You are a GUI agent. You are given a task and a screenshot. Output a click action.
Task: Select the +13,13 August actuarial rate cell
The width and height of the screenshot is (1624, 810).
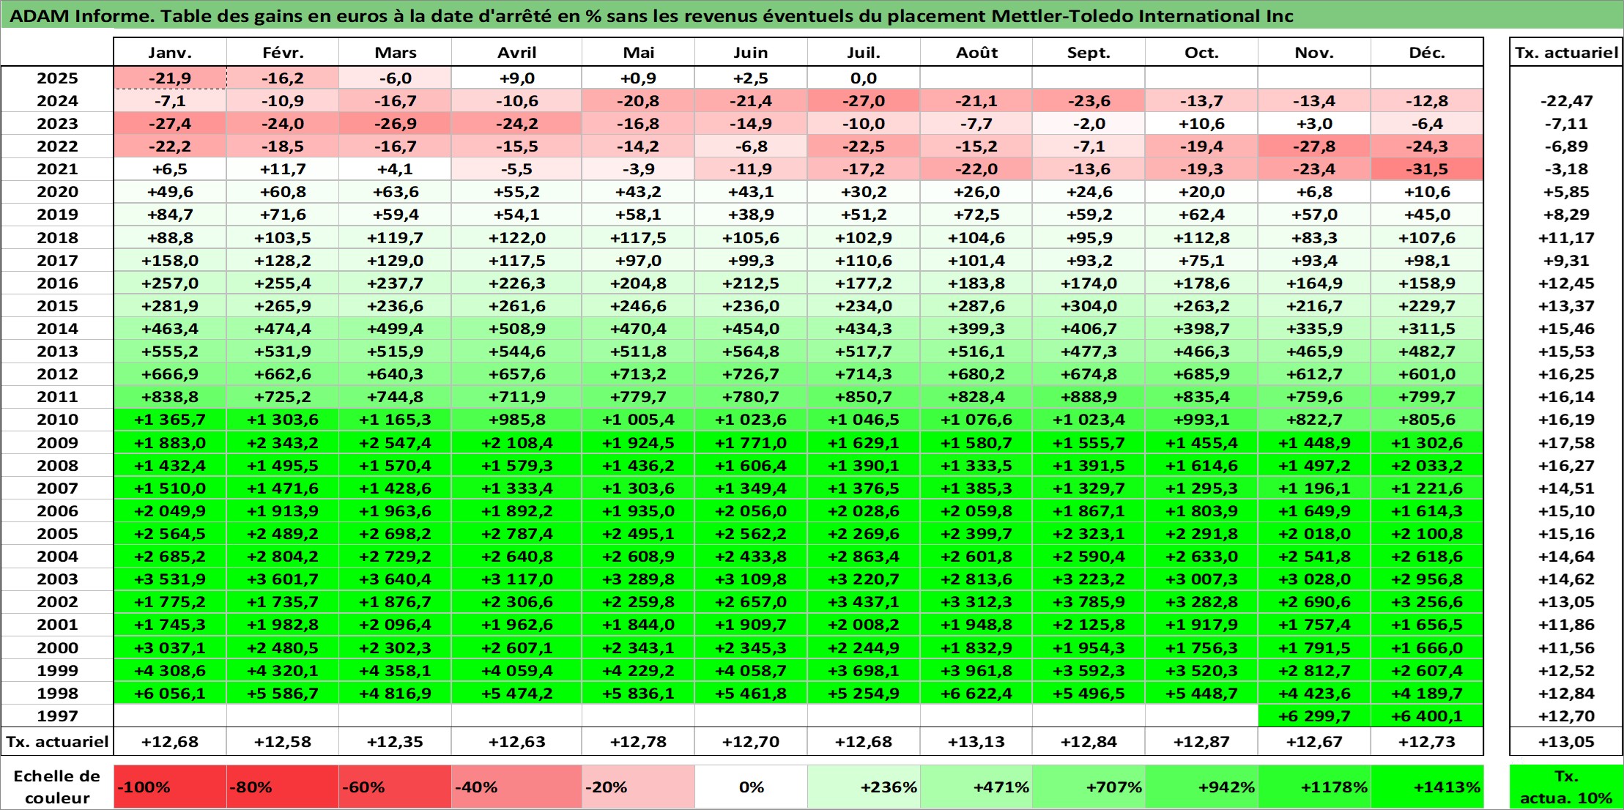pos(976,741)
